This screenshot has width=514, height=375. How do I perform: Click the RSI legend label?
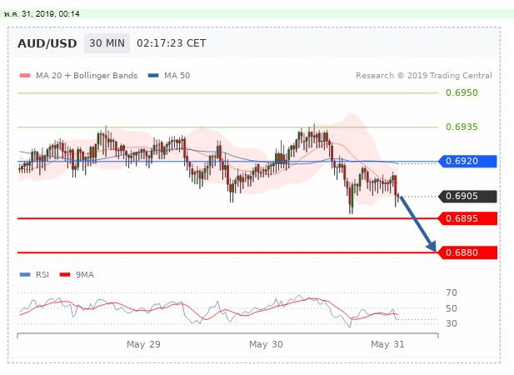click(x=42, y=275)
